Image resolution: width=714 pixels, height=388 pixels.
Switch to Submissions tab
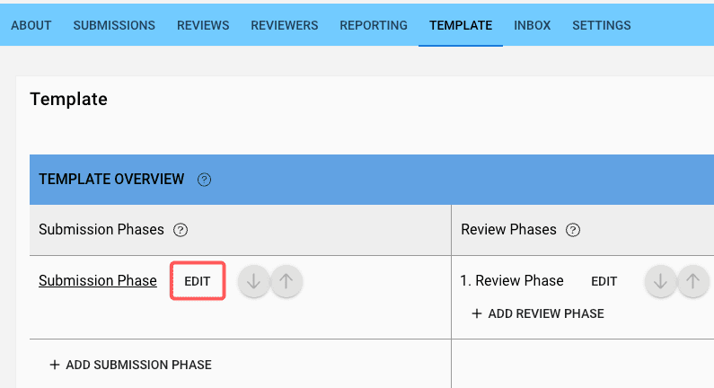(114, 25)
